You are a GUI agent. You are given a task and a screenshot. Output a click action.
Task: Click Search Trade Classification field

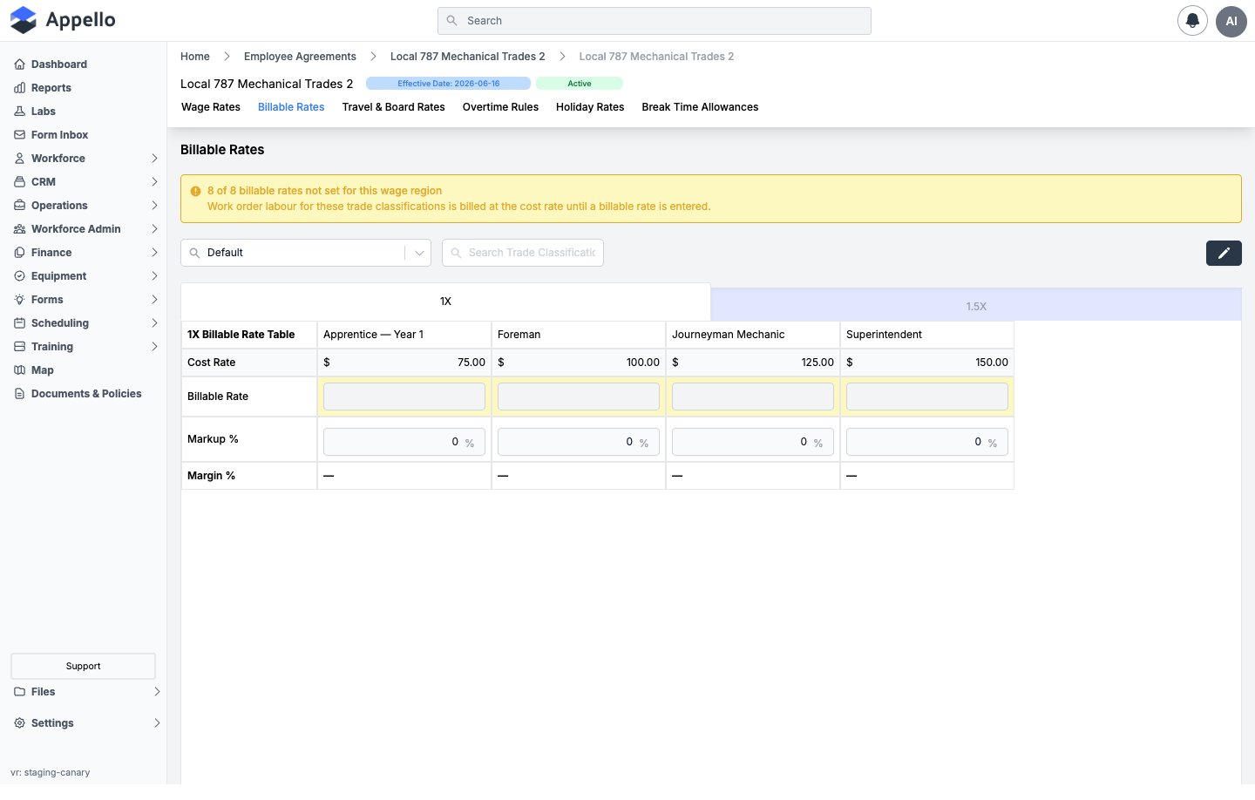523,253
